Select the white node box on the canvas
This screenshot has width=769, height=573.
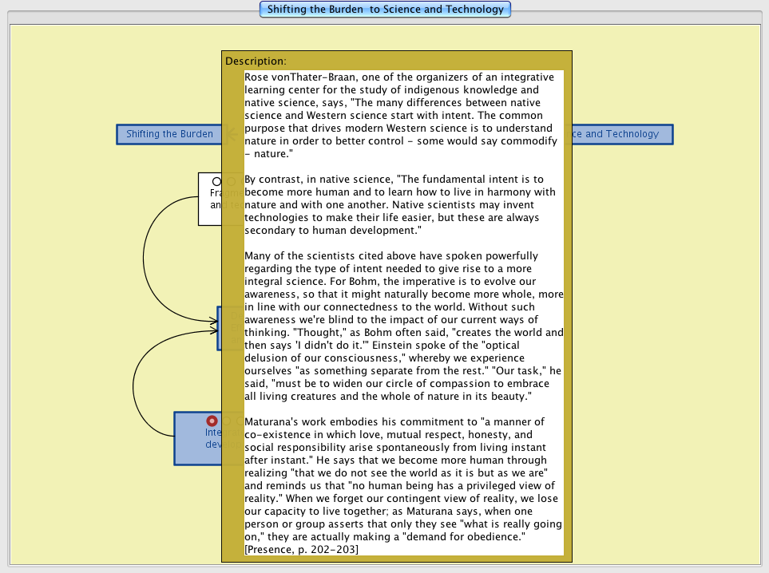(209, 211)
